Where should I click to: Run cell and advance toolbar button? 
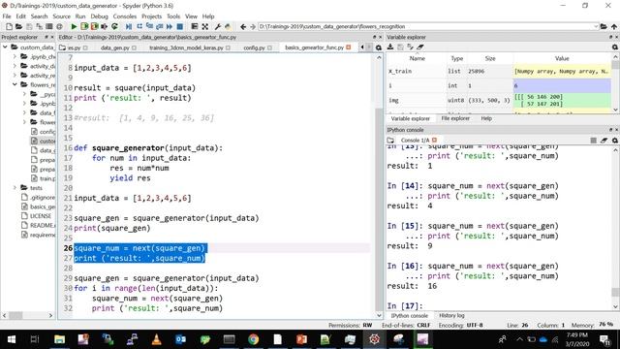(x=94, y=26)
